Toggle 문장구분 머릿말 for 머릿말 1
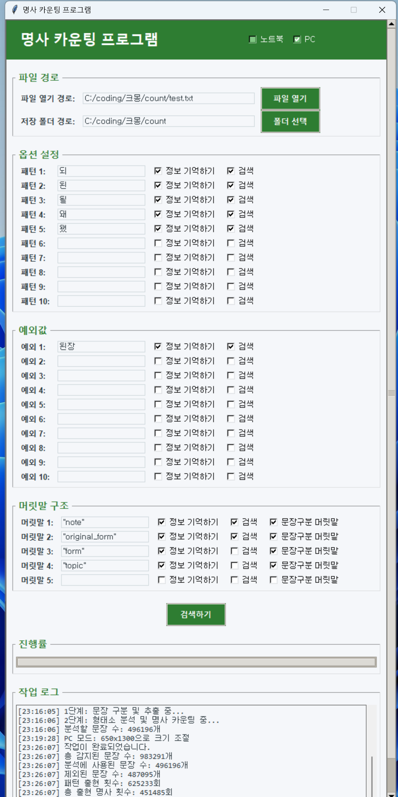 [x=273, y=522]
